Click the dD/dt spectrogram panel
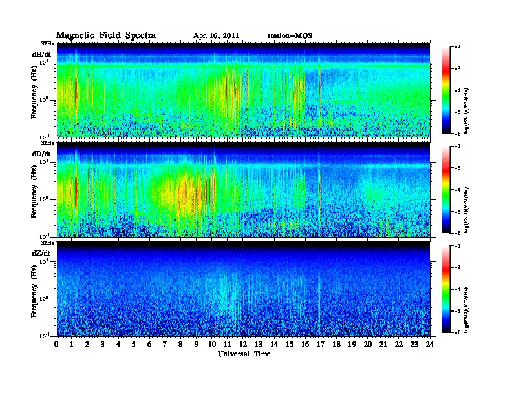Image resolution: width=512 pixels, height=395 pixels. point(243,189)
